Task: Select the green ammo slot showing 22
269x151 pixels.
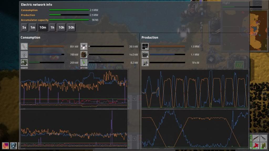Action: 263,145
